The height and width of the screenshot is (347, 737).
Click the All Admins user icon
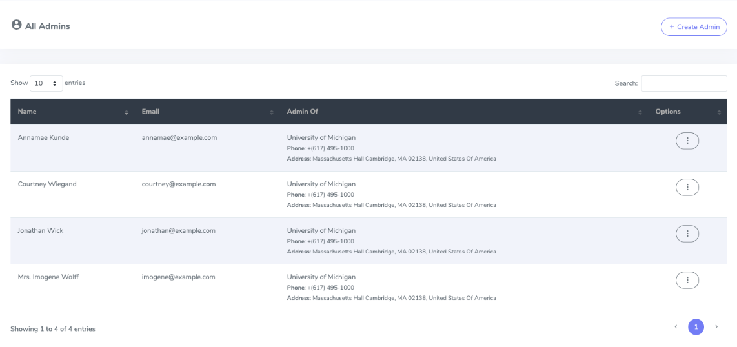(x=17, y=25)
